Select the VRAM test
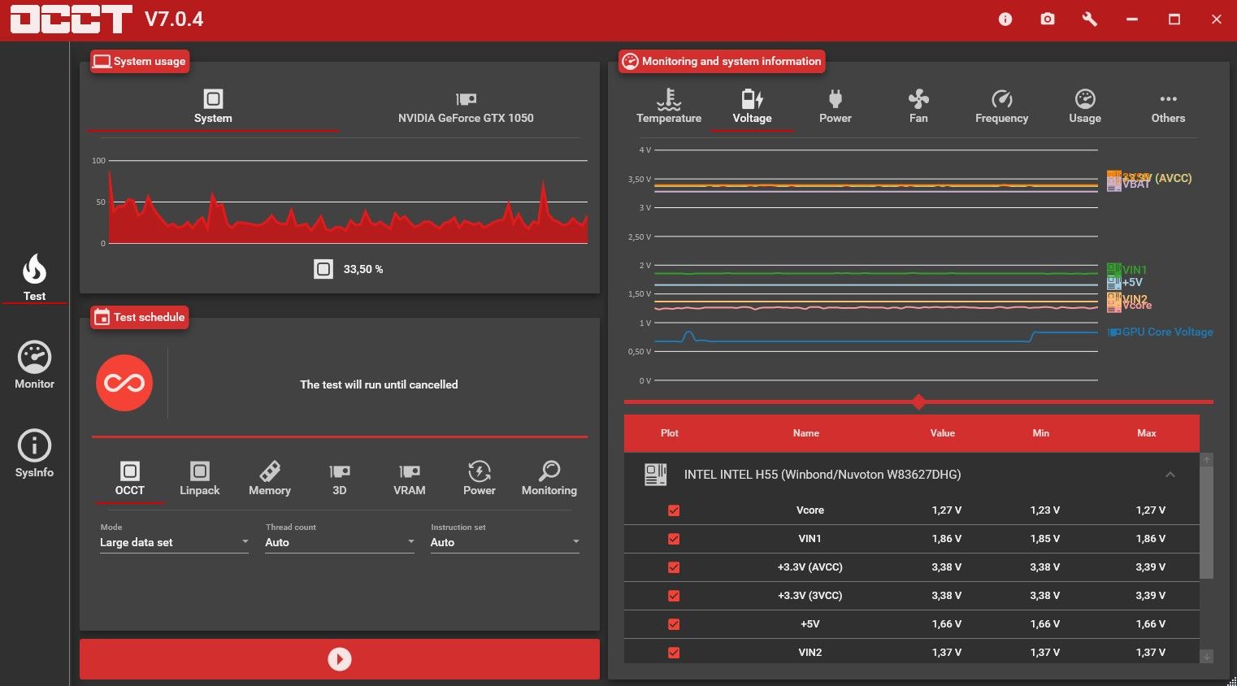The height and width of the screenshot is (686, 1237). tap(409, 479)
